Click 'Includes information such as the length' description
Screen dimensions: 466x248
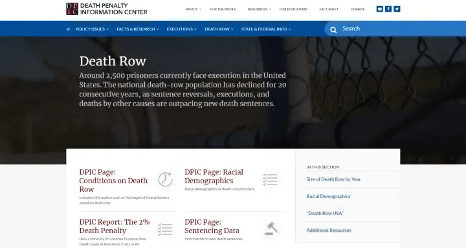[x=124, y=200]
